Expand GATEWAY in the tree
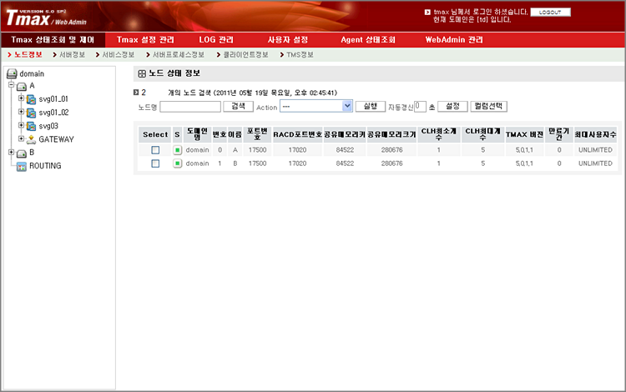 pyautogui.click(x=21, y=138)
